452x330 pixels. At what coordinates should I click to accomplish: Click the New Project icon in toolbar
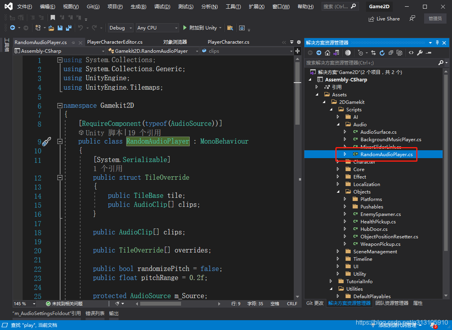(38, 28)
